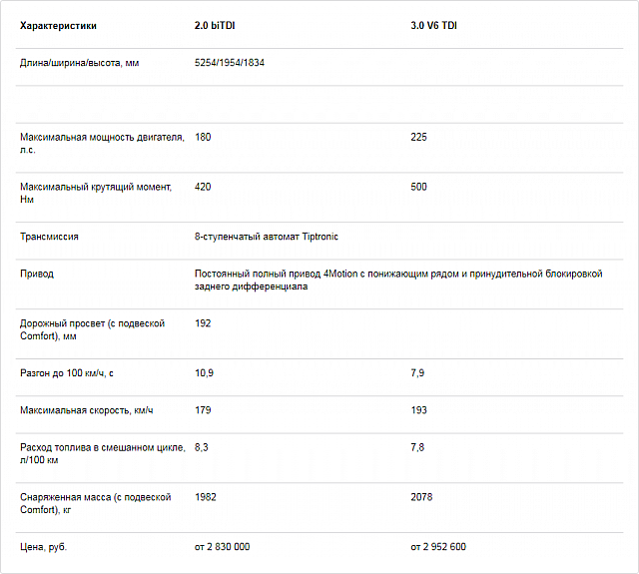Click the 192 mm ground clearance value

(204, 323)
